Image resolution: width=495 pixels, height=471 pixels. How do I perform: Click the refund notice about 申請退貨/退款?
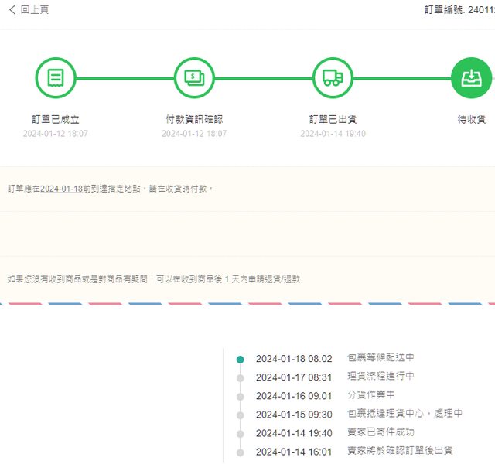pos(153,278)
